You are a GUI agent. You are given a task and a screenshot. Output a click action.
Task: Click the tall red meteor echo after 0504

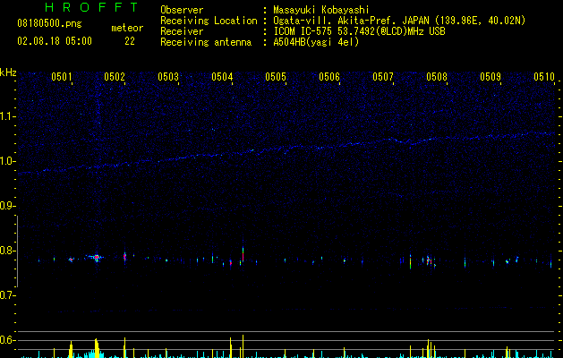coord(243,254)
